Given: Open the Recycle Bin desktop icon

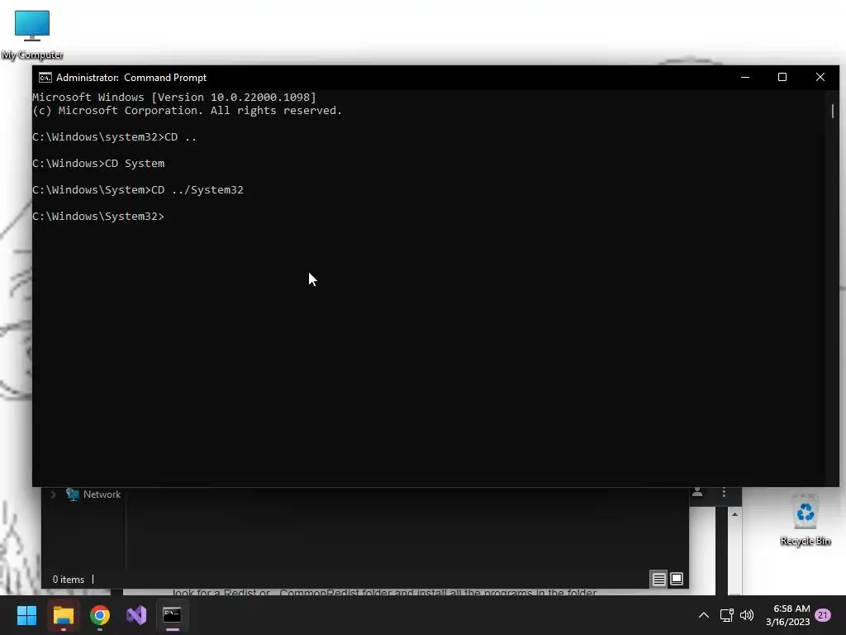Looking at the screenshot, I should 805,520.
